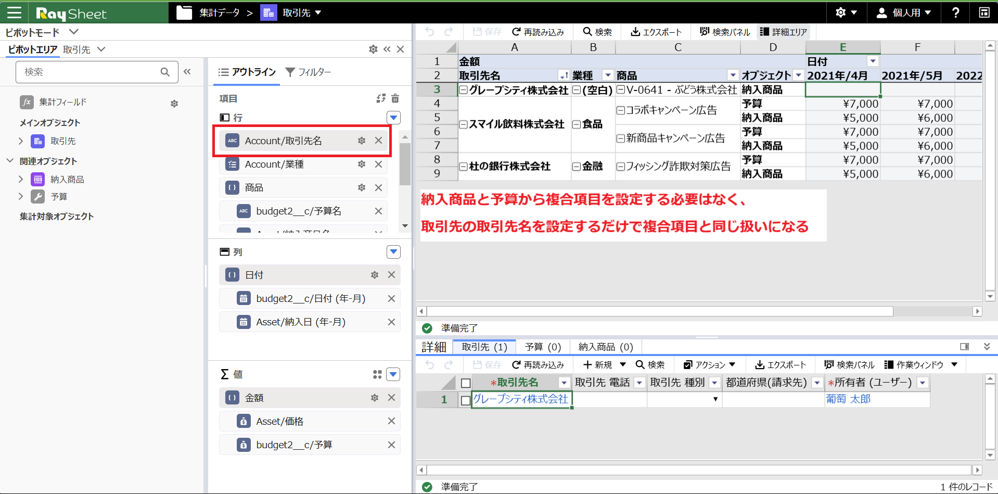Open settings for Account/取引先名 row
The height and width of the screenshot is (494, 998).
[362, 141]
